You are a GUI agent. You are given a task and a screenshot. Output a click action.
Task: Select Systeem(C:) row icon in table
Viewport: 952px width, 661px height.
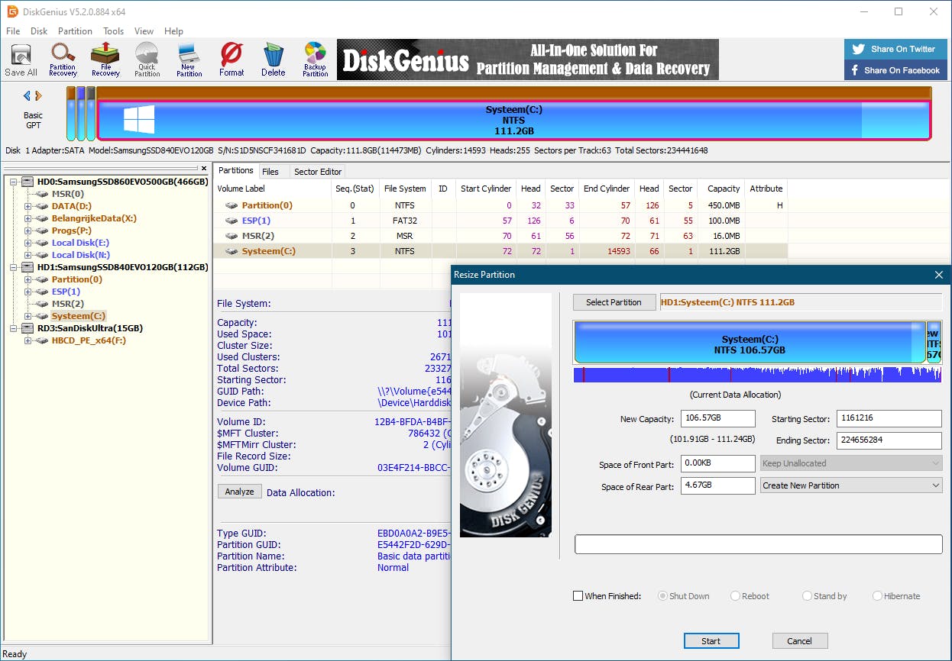coord(232,251)
